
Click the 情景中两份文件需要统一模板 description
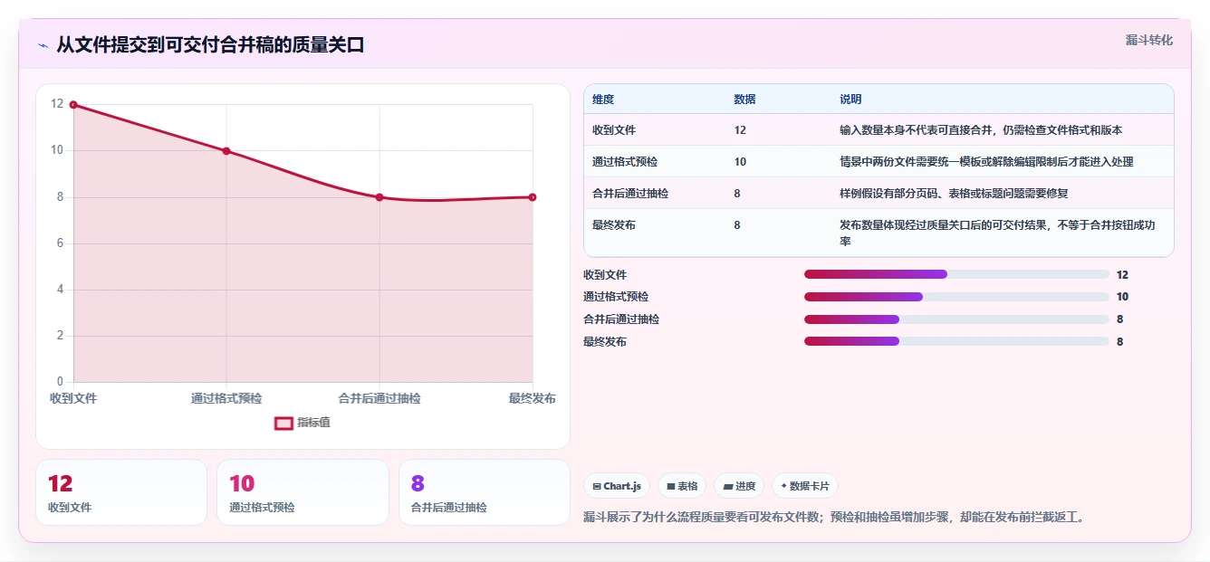coord(986,162)
